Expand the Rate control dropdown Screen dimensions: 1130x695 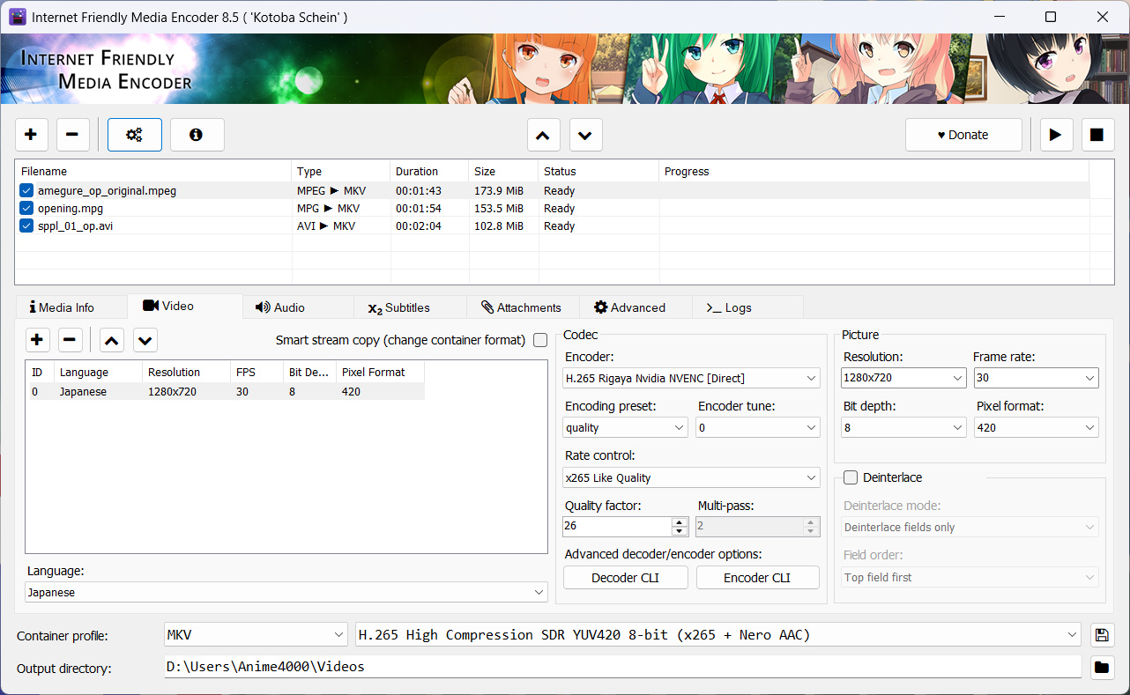click(x=692, y=477)
